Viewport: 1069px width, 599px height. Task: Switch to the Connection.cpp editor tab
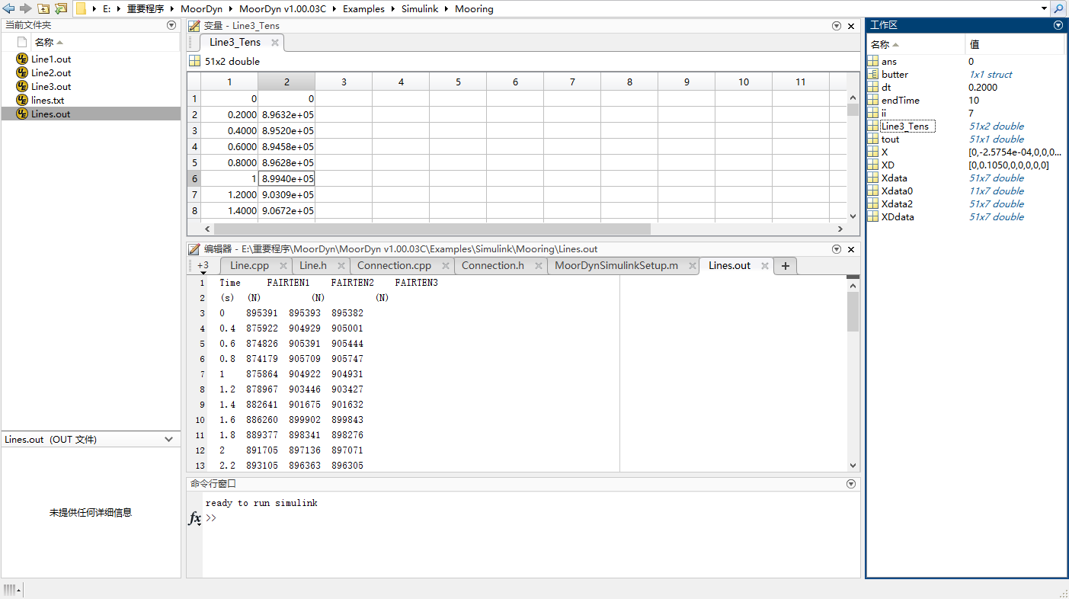(x=395, y=265)
